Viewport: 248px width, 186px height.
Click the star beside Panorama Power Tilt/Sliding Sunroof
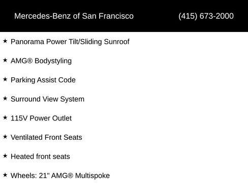[x=5, y=41]
